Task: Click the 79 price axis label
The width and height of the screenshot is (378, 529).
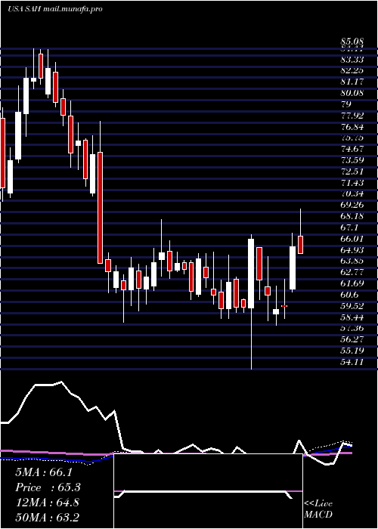Action: 346,104
